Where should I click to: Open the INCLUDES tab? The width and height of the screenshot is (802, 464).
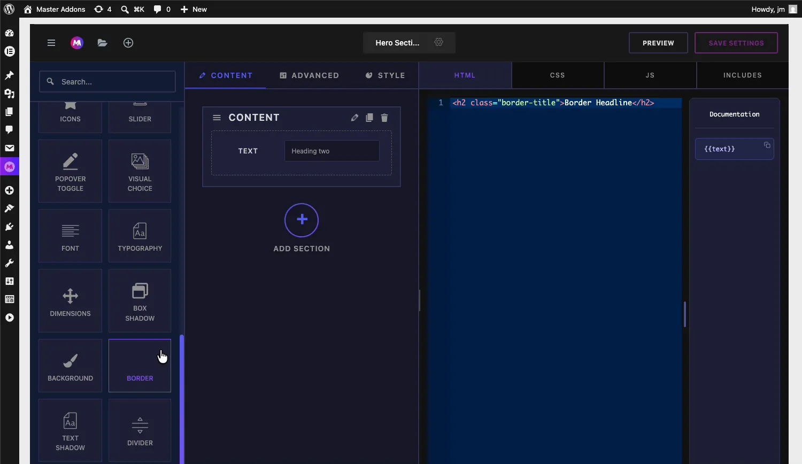click(x=743, y=75)
